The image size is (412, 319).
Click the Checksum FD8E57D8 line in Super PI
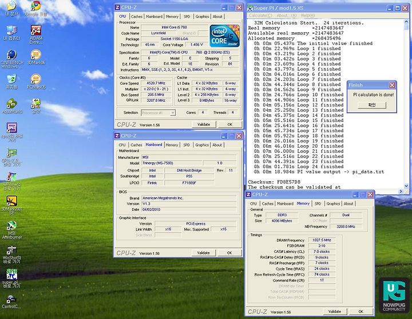[274, 182]
